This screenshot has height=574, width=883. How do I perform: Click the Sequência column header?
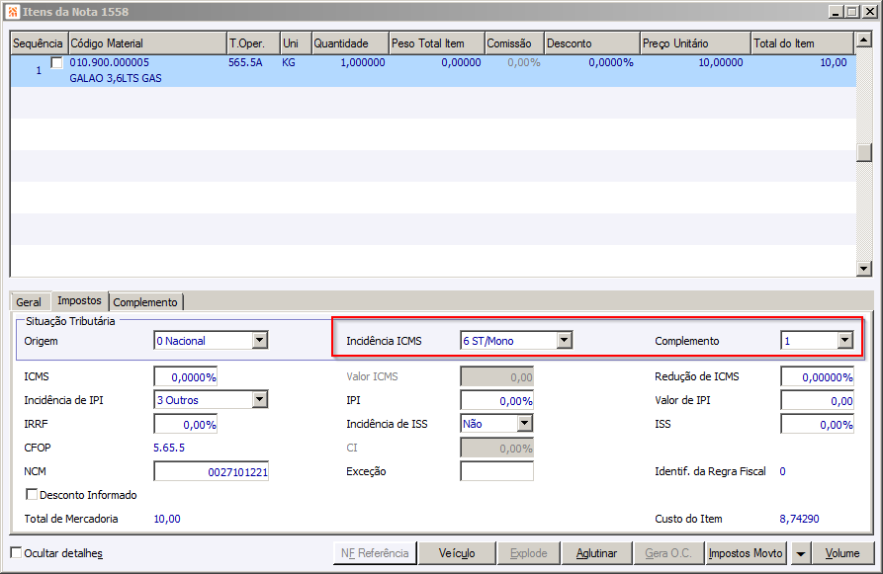coord(39,43)
